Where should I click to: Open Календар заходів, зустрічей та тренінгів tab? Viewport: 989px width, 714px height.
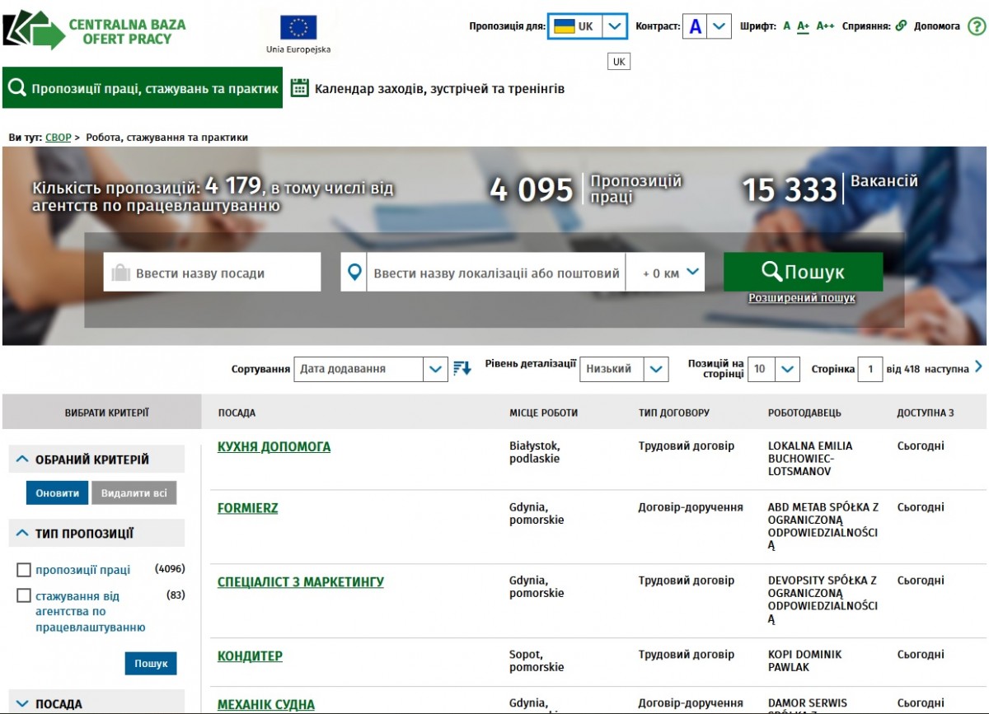coord(429,88)
